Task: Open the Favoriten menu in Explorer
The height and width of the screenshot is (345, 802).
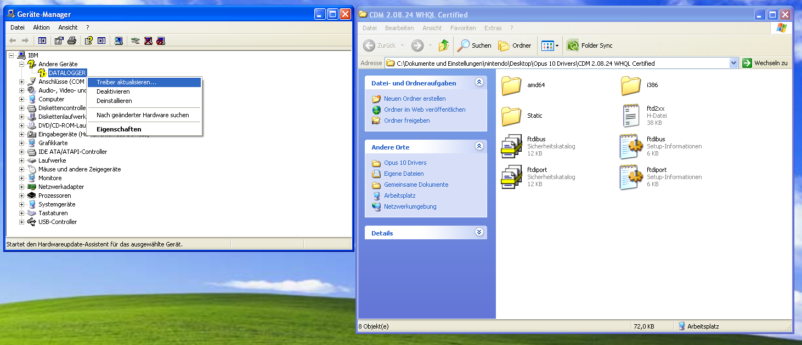Action: click(463, 28)
